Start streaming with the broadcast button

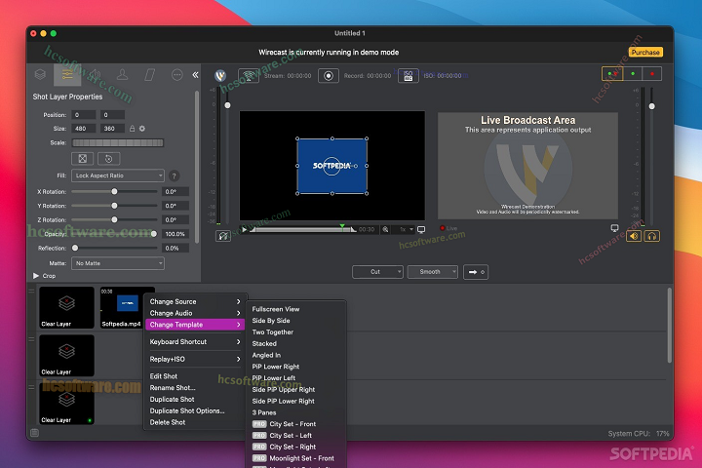pos(249,76)
